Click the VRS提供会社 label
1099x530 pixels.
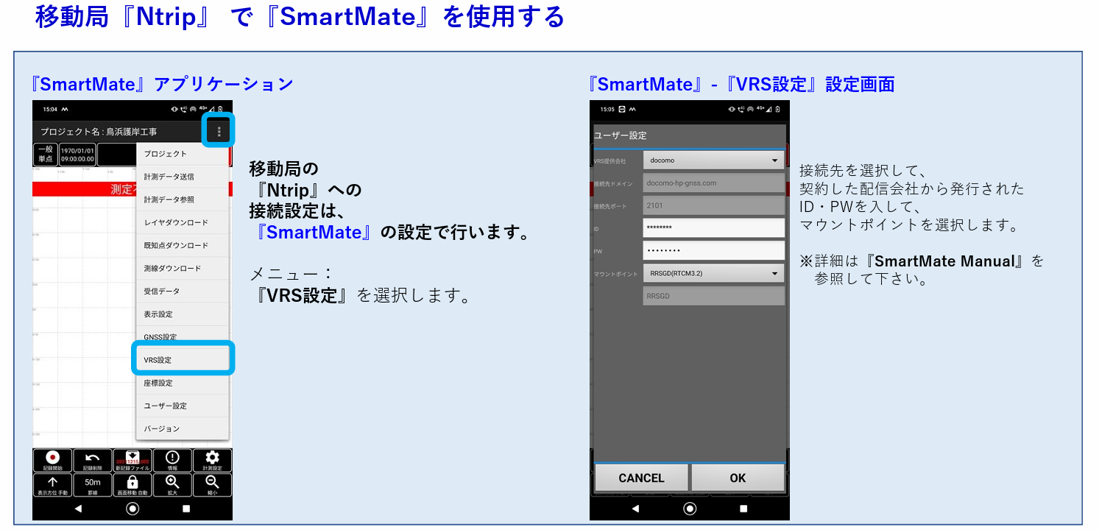[x=609, y=160]
